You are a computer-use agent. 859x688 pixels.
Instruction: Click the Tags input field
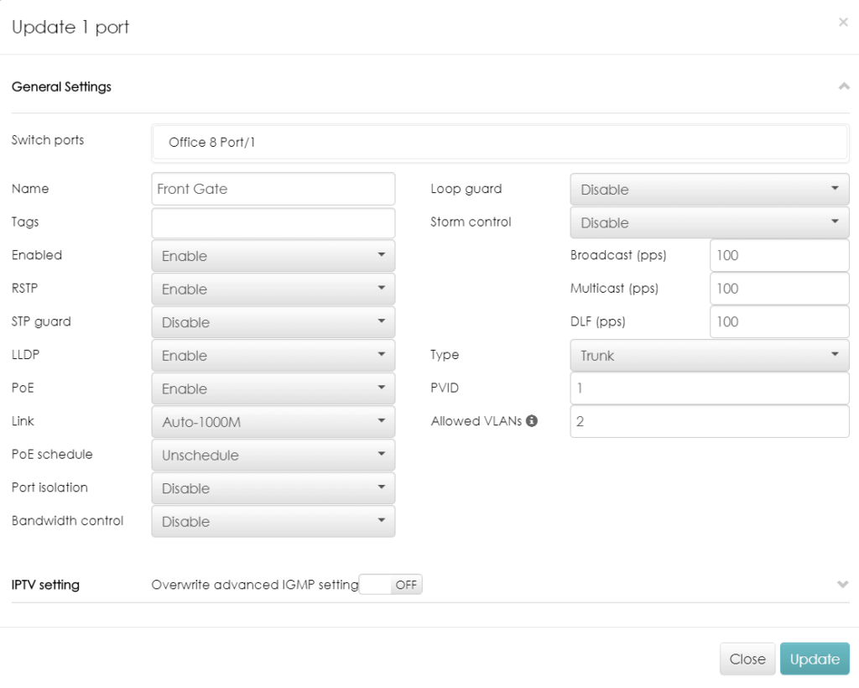[x=273, y=223]
